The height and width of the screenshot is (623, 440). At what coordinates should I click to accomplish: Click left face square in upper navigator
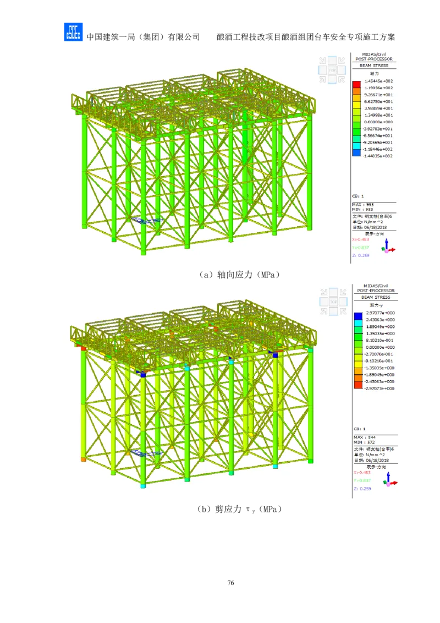(x=322, y=70)
